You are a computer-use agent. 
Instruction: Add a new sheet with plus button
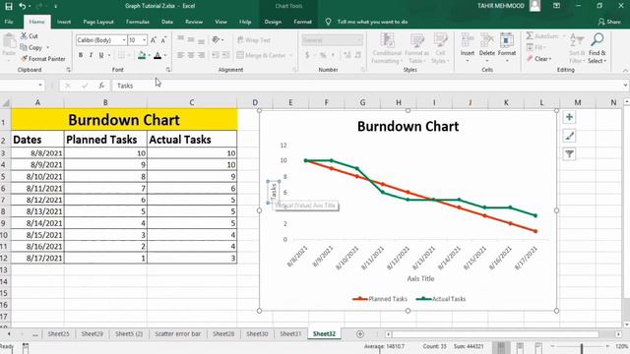pos(360,334)
